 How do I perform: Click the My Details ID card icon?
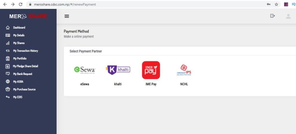[x=8, y=35]
